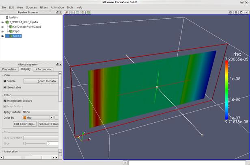Click the second icon in the 3D view toolbar

point(72,12)
